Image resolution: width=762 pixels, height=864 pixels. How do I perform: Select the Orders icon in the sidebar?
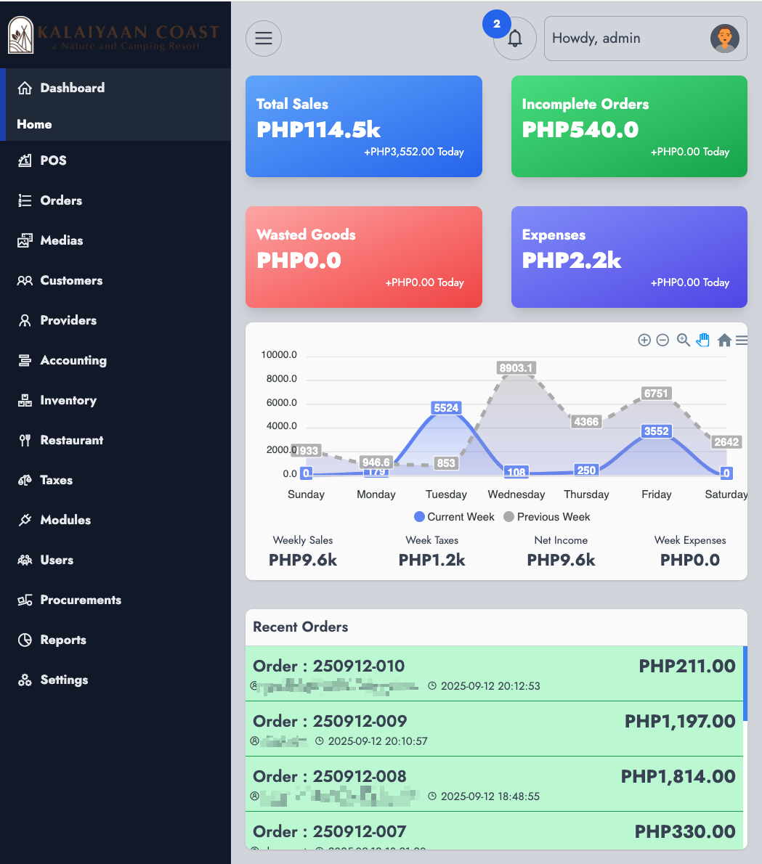pyautogui.click(x=25, y=200)
